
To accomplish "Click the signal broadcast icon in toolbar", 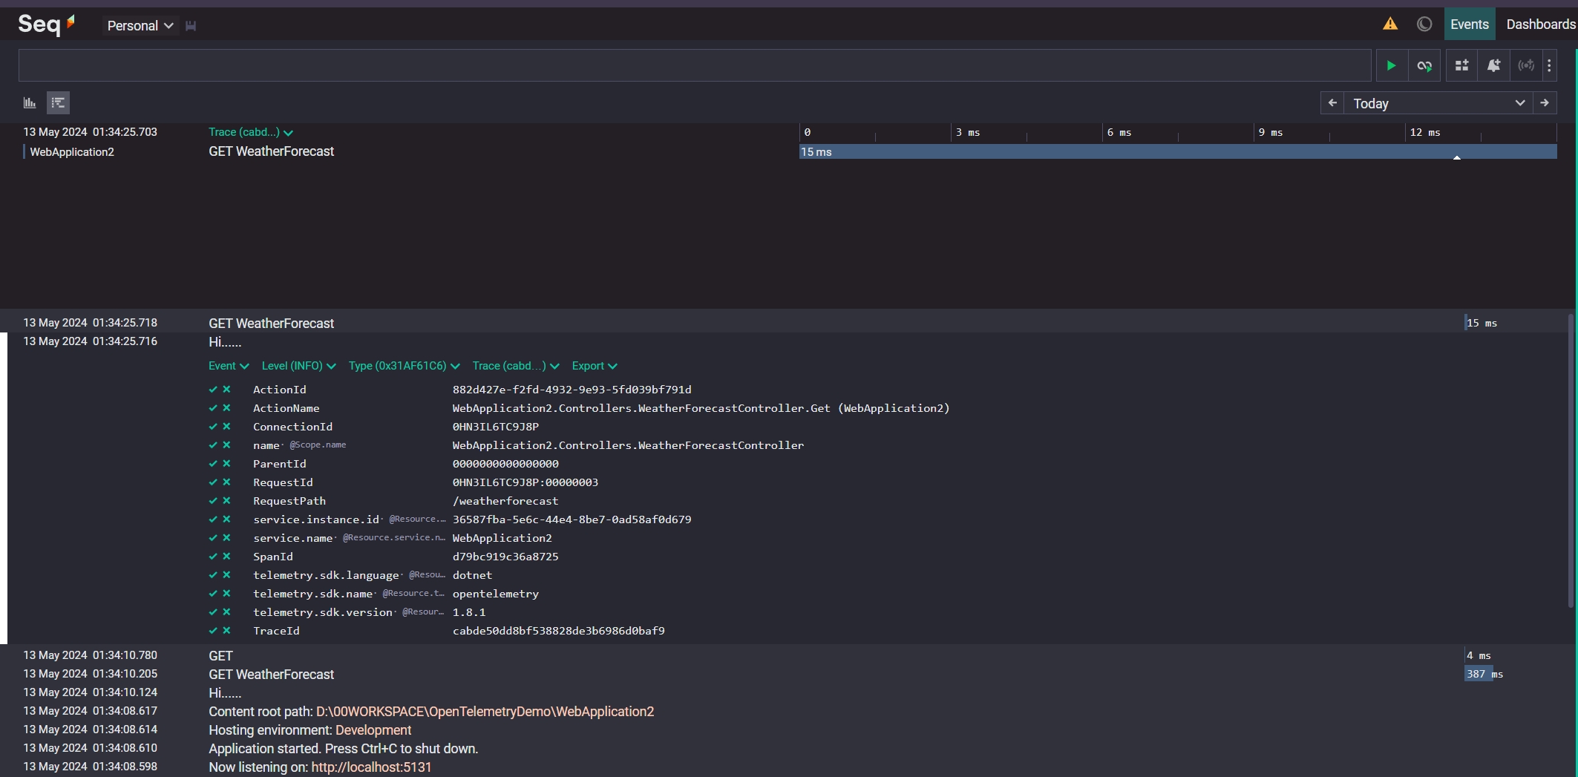I will pos(1526,65).
